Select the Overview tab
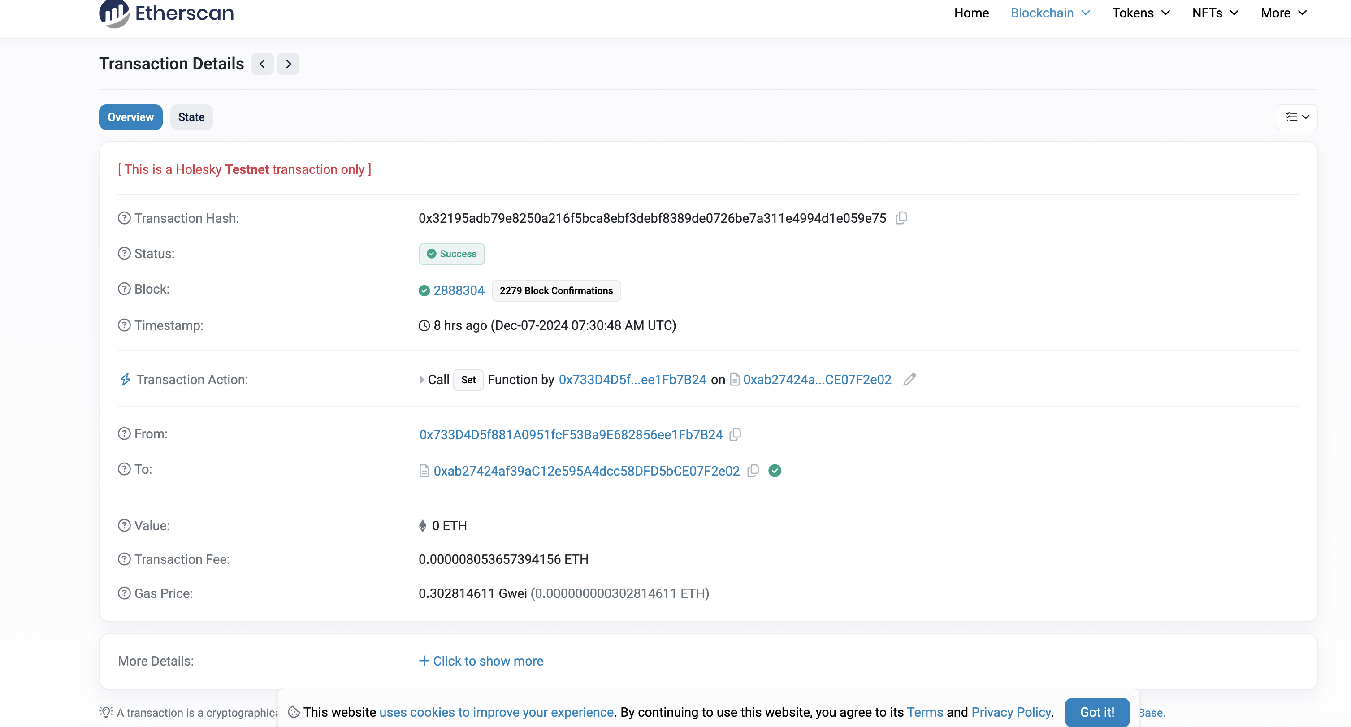This screenshot has width=1351, height=727. tap(130, 117)
